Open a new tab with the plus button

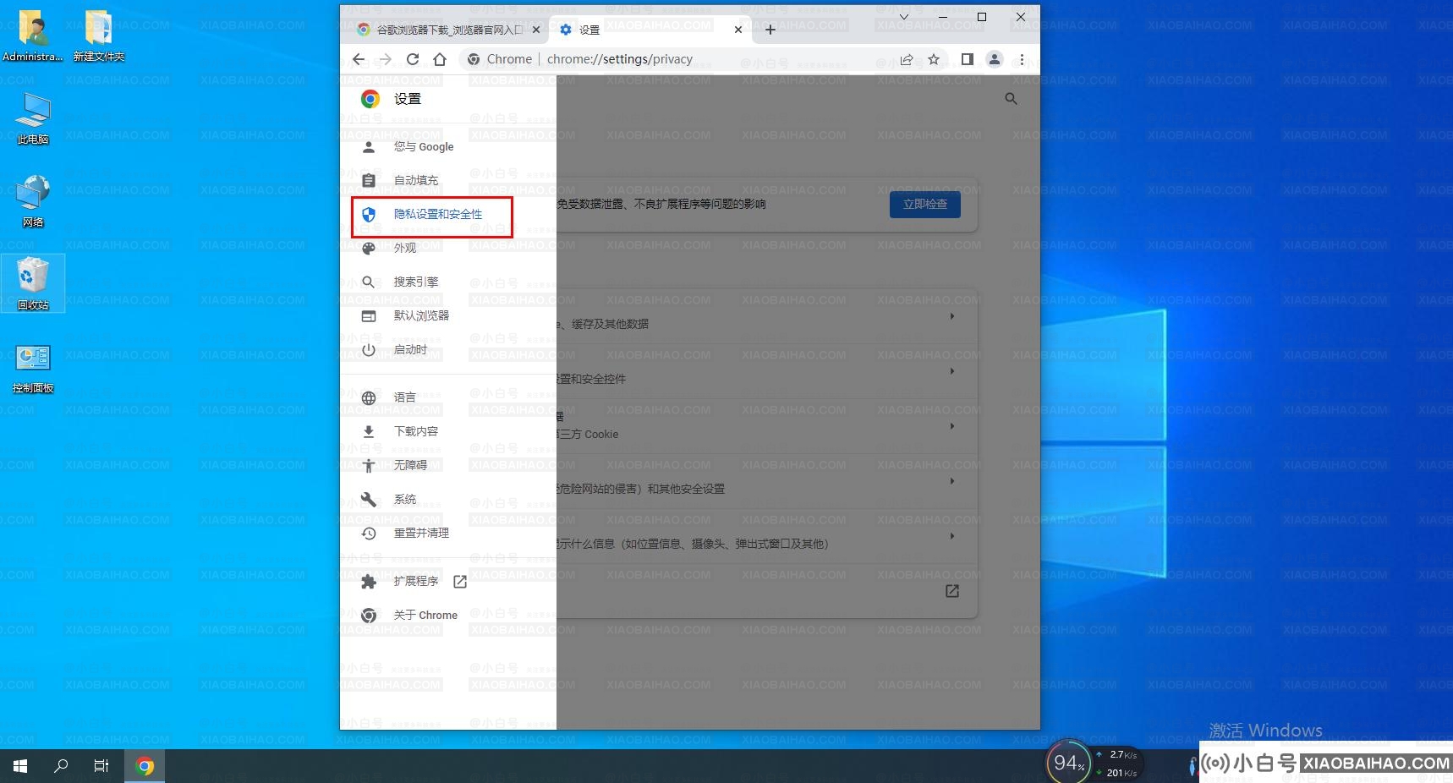(770, 30)
